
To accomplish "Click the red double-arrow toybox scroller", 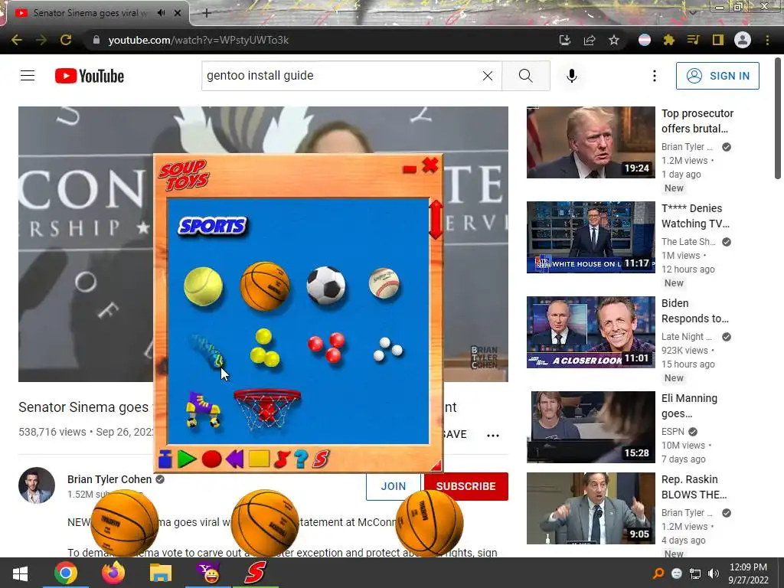I will (x=436, y=220).
